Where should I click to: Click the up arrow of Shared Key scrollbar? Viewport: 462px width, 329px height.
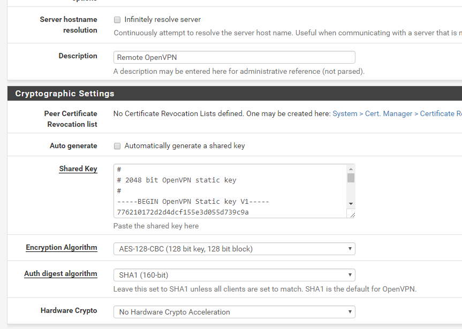coord(351,169)
